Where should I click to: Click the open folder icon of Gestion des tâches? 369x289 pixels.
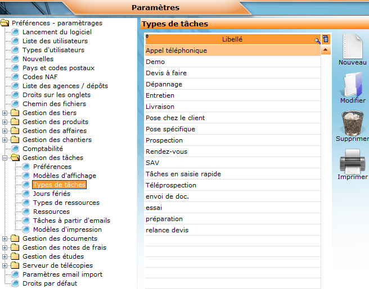tap(15, 158)
